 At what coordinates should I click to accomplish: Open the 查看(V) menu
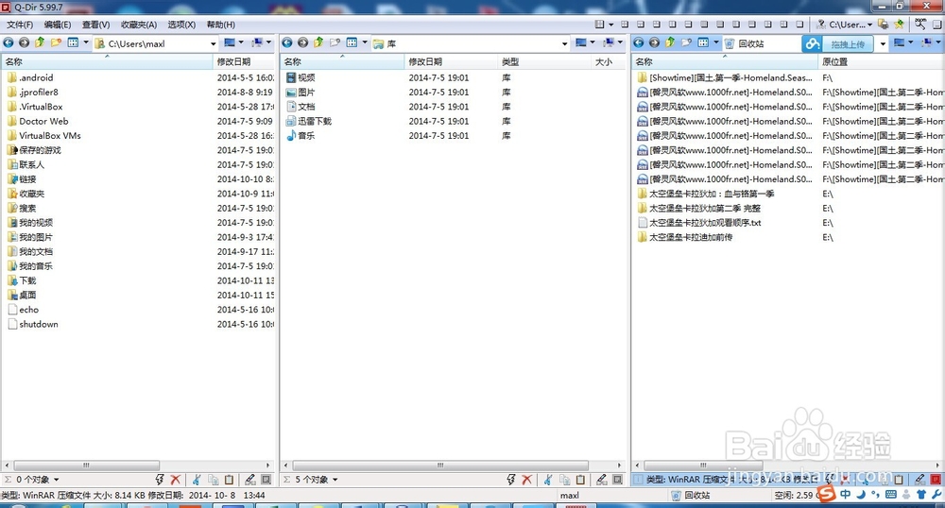pos(95,25)
